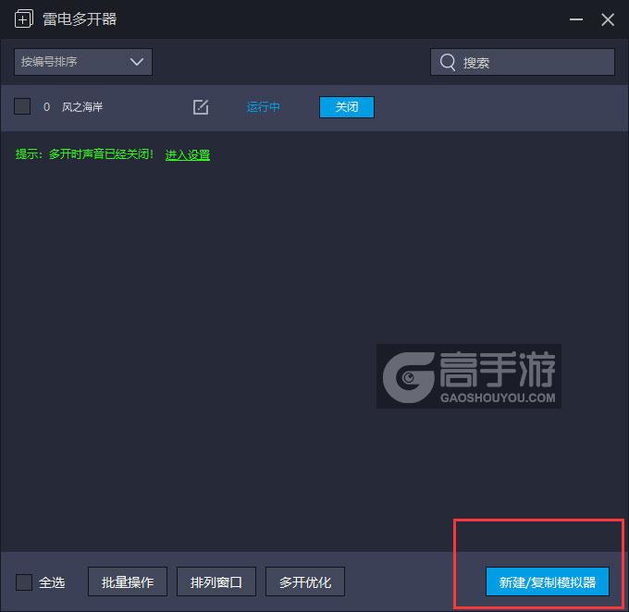This screenshot has height=612, width=629.
Task: Click the edit icon for 风之海岸 emulator
Action: coord(201,107)
